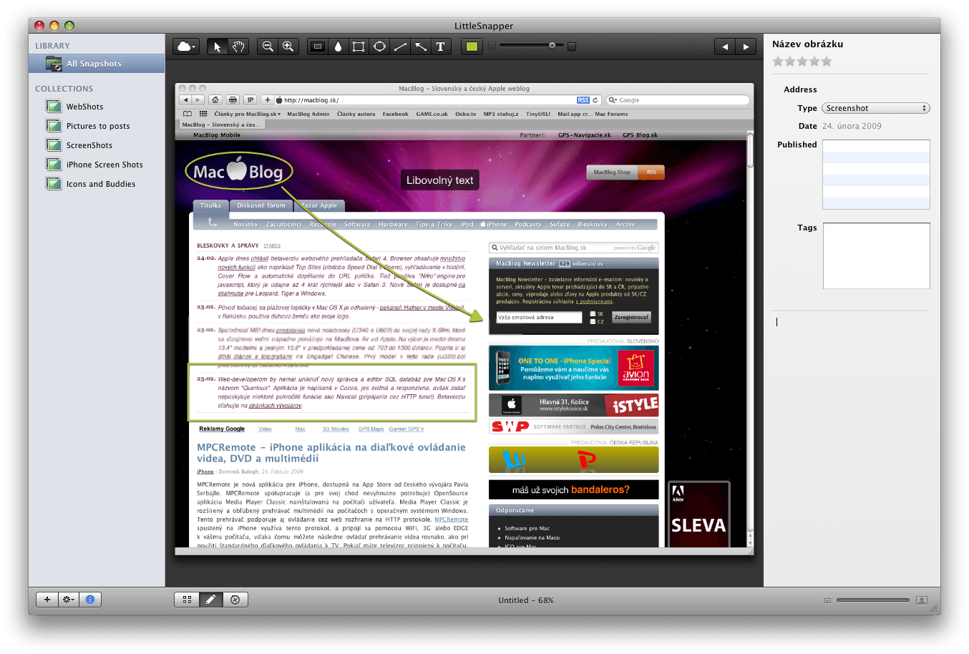
Task: Click the zoom in magnifier
Action: click(288, 47)
